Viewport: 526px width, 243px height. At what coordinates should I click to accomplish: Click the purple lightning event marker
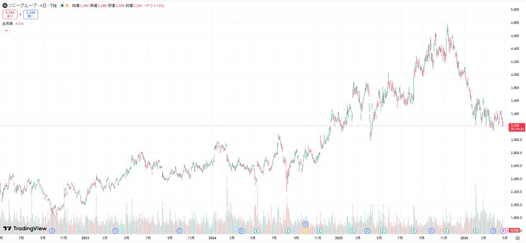(503, 230)
